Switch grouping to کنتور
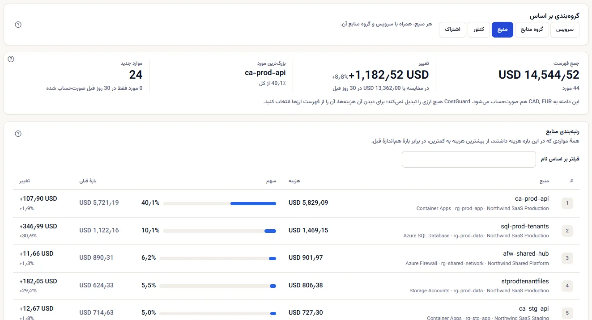The height and width of the screenshot is (320, 592). (479, 29)
